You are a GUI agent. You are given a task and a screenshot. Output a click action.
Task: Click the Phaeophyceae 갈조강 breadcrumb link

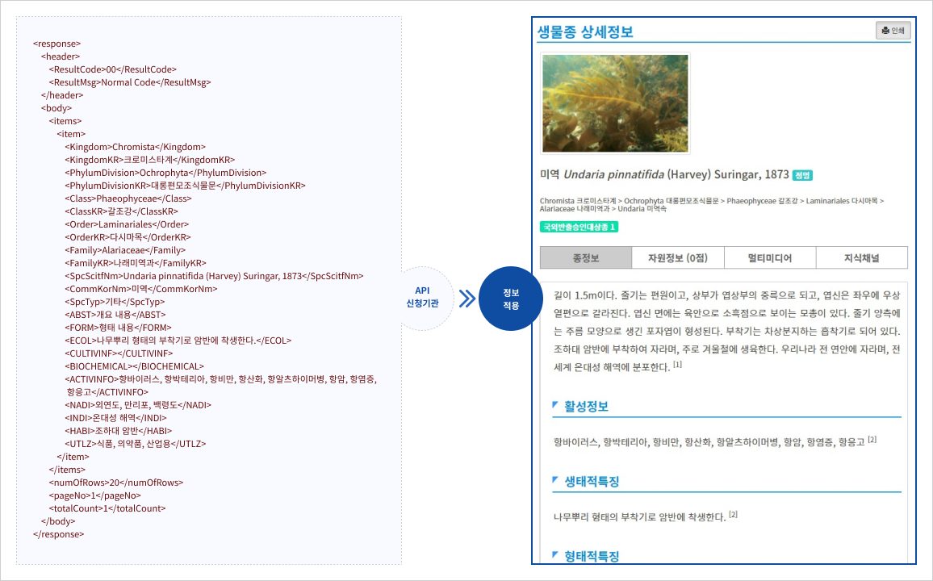[x=762, y=201]
